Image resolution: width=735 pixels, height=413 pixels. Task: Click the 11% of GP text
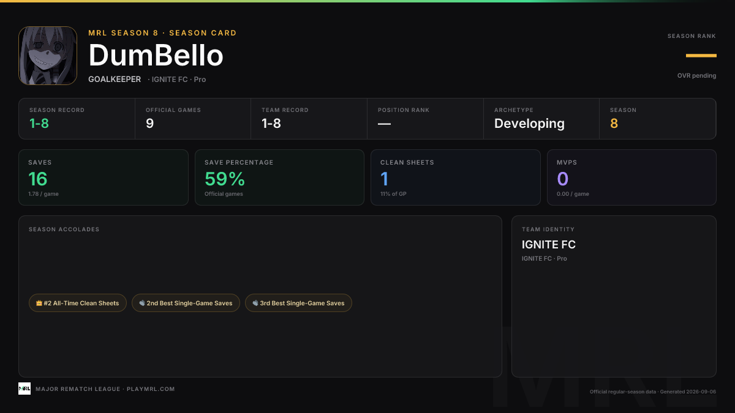coord(394,194)
